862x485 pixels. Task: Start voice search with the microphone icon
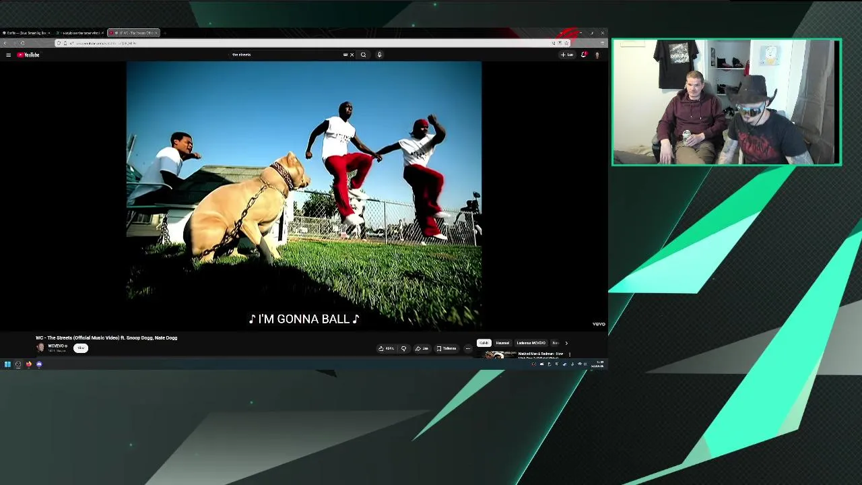pyautogui.click(x=379, y=55)
